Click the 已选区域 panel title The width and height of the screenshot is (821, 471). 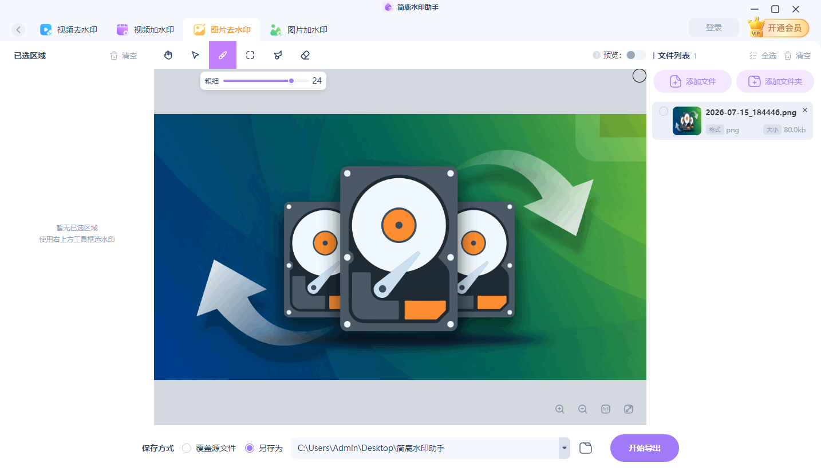coord(30,56)
